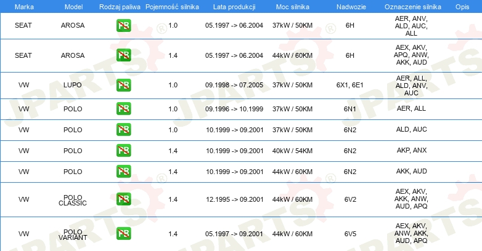
Task: Click engine codes AKK, AUD in POLO row
Action: (411, 171)
